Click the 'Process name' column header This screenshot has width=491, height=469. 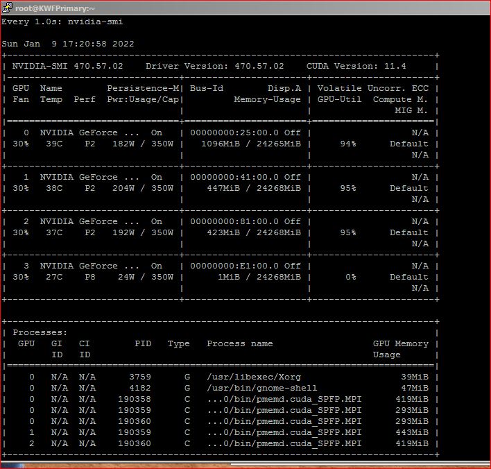(240, 343)
